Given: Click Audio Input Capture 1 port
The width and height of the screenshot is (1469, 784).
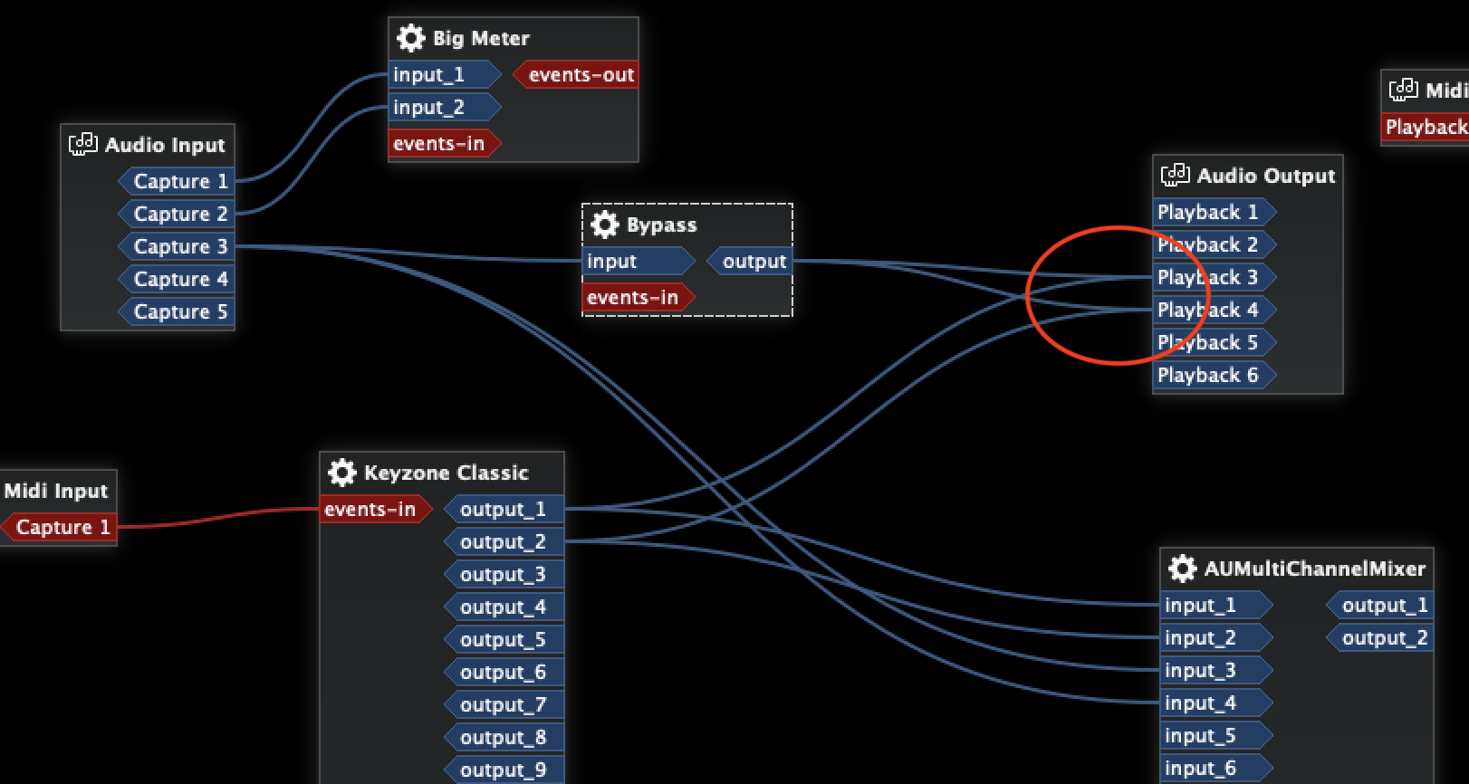Looking at the screenshot, I should coord(177,181).
